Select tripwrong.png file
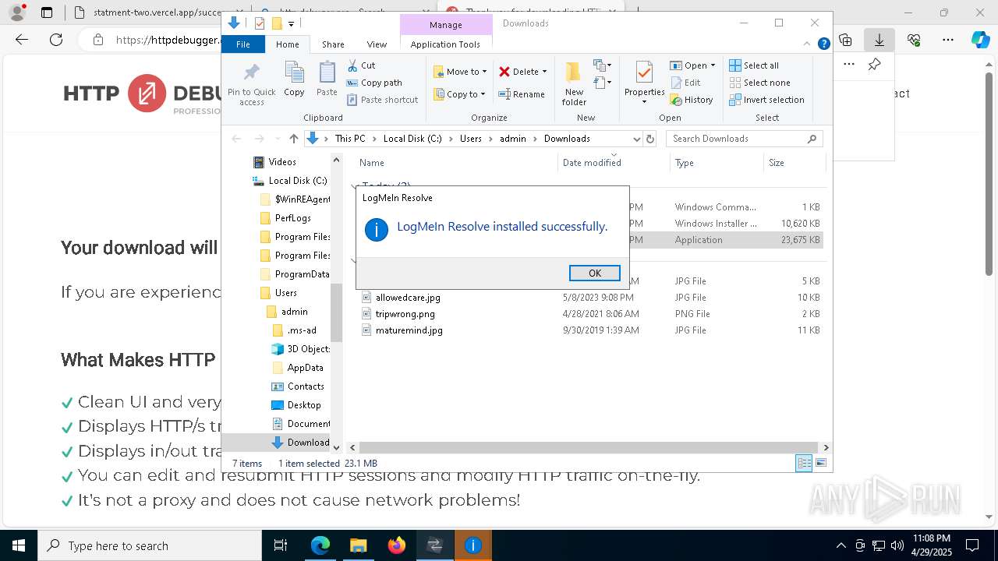Viewport: 998px width, 561px height. [405, 314]
